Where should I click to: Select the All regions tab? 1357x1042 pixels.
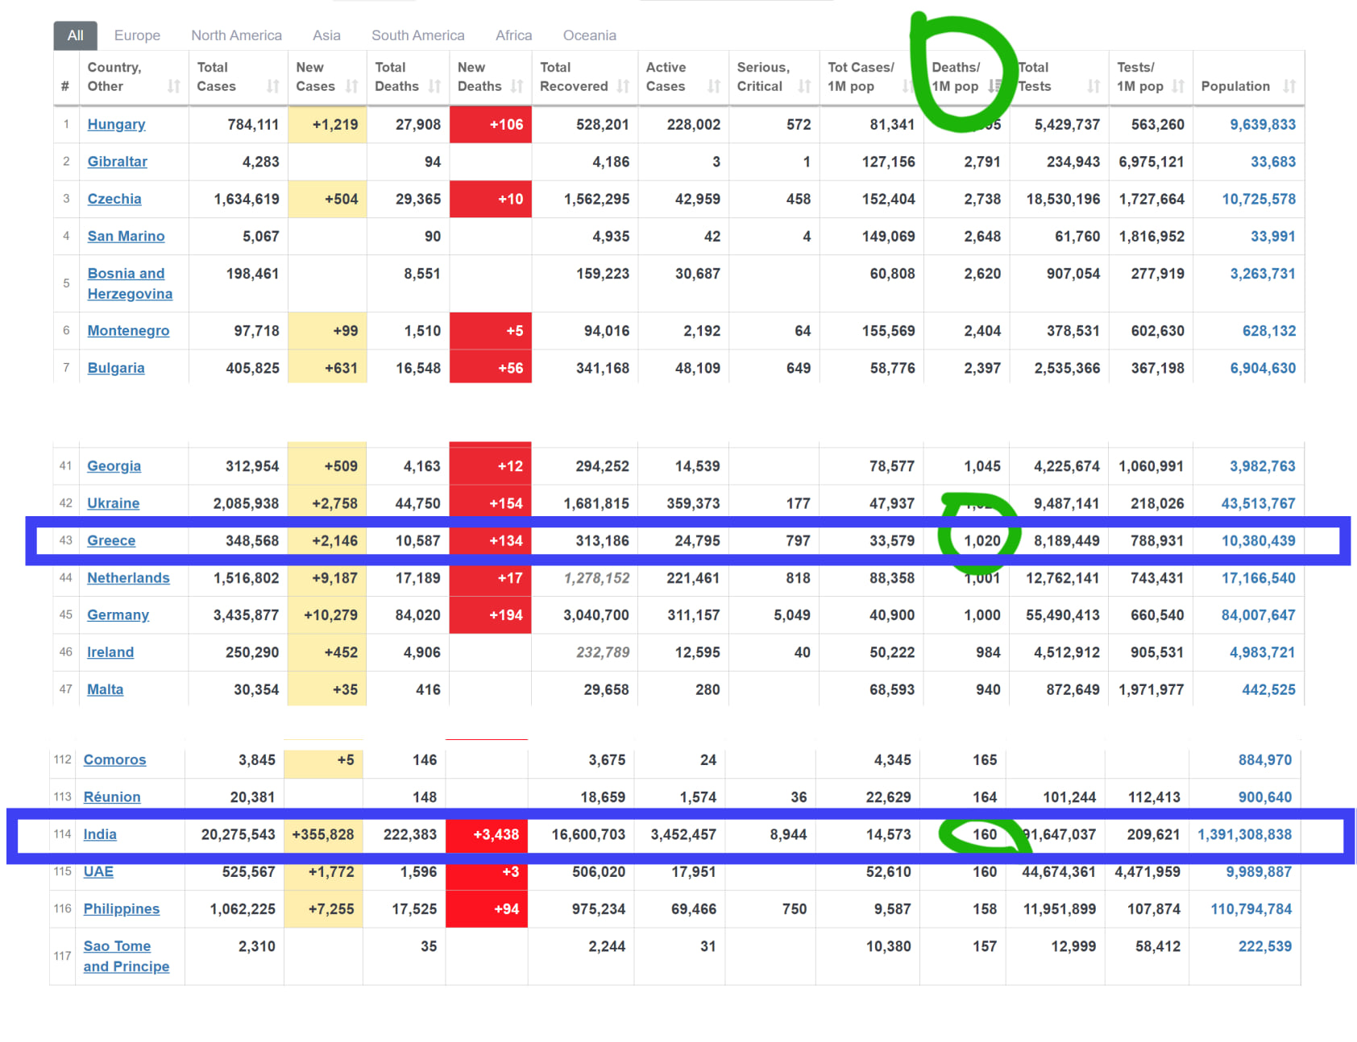(75, 35)
